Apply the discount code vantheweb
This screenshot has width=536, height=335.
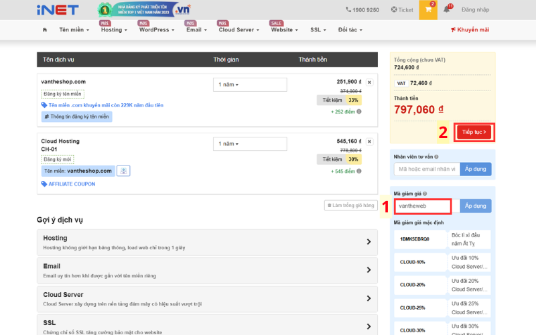[475, 206]
